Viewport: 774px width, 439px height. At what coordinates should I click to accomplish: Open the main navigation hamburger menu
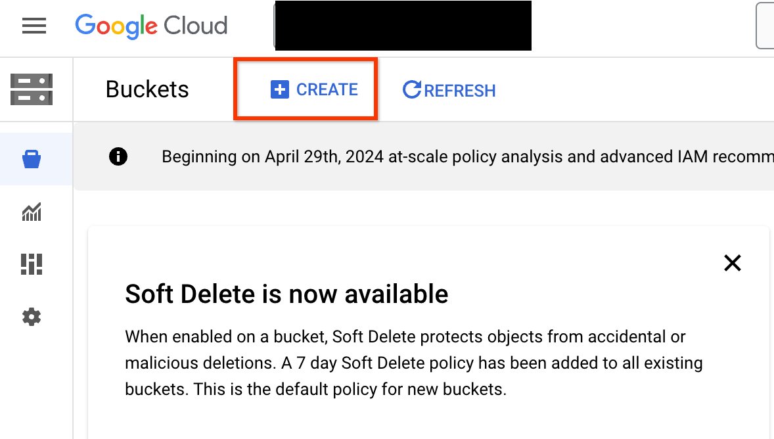tap(34, 26)
